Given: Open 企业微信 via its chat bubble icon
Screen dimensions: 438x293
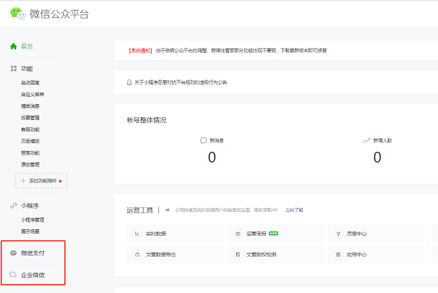Looking at the screenshot, I should click(13, 275).
